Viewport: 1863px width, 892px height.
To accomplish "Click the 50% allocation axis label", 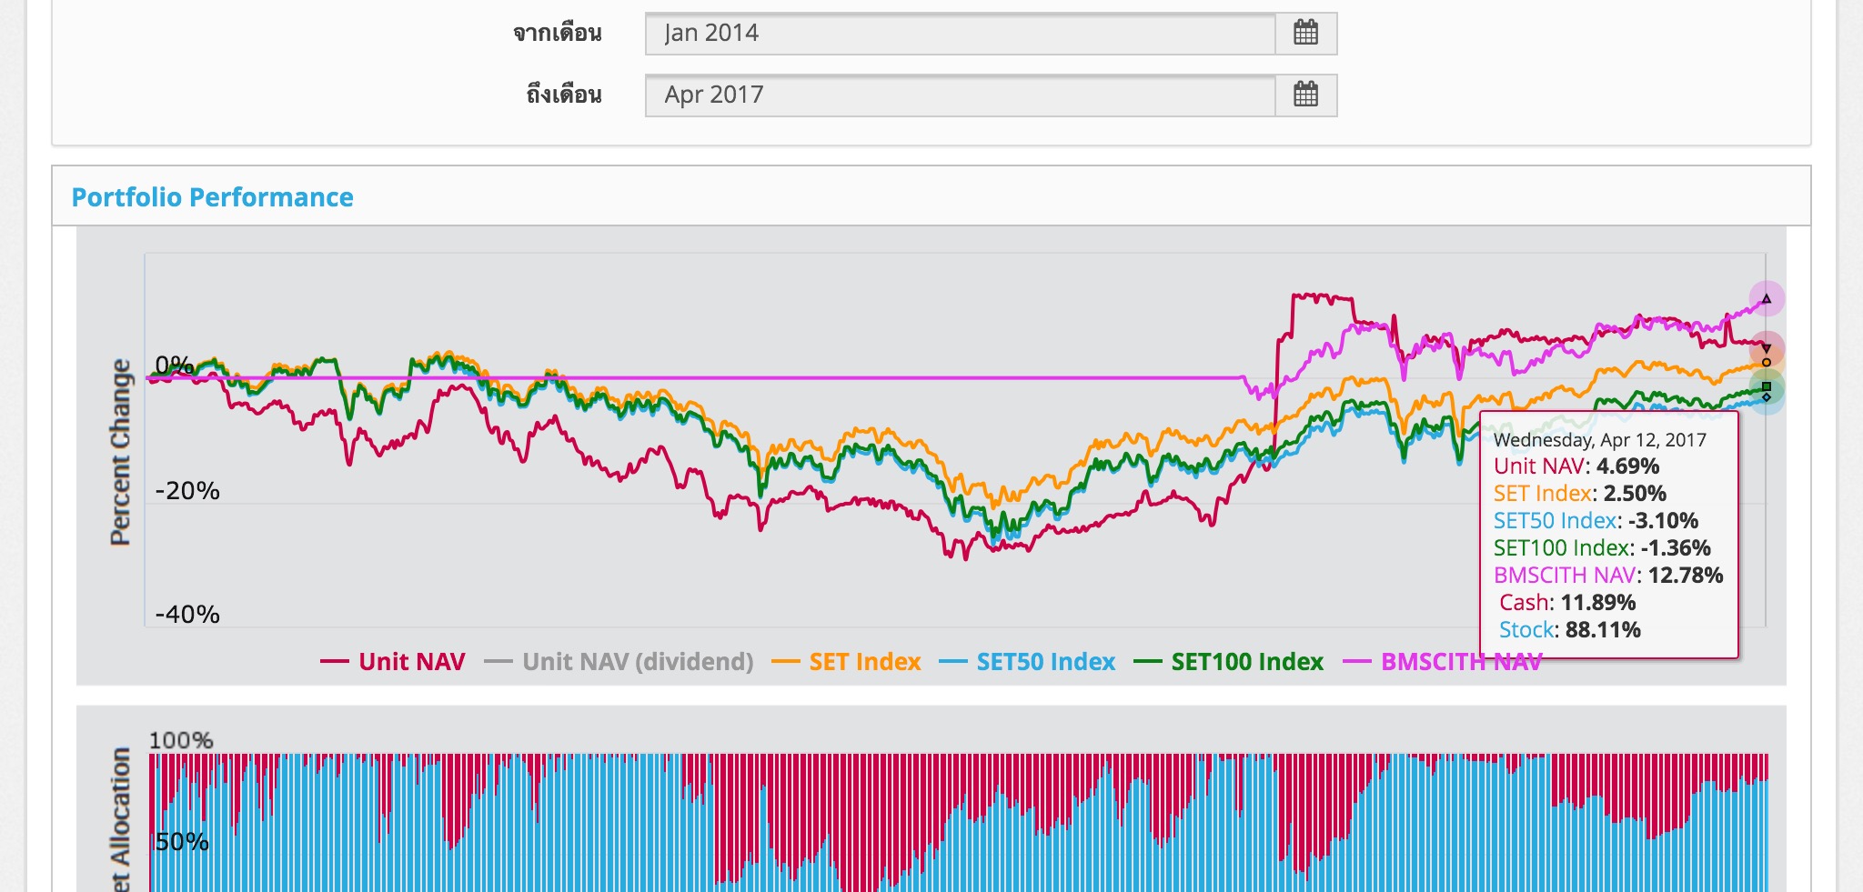I will (182, 842).
